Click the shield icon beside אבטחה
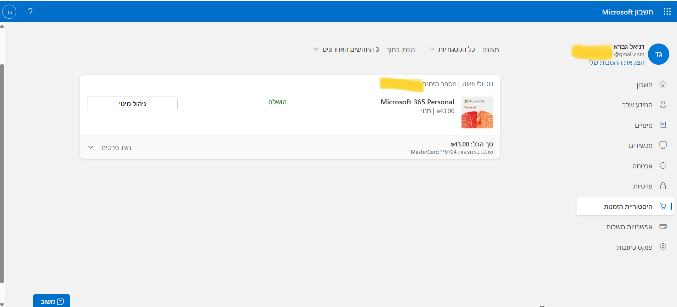The image size is (677, 307). tap(663, 166)
